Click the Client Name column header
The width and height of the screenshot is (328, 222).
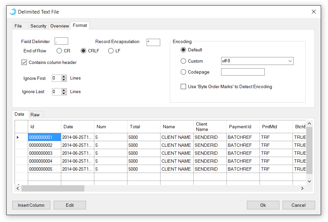[210, 127]
